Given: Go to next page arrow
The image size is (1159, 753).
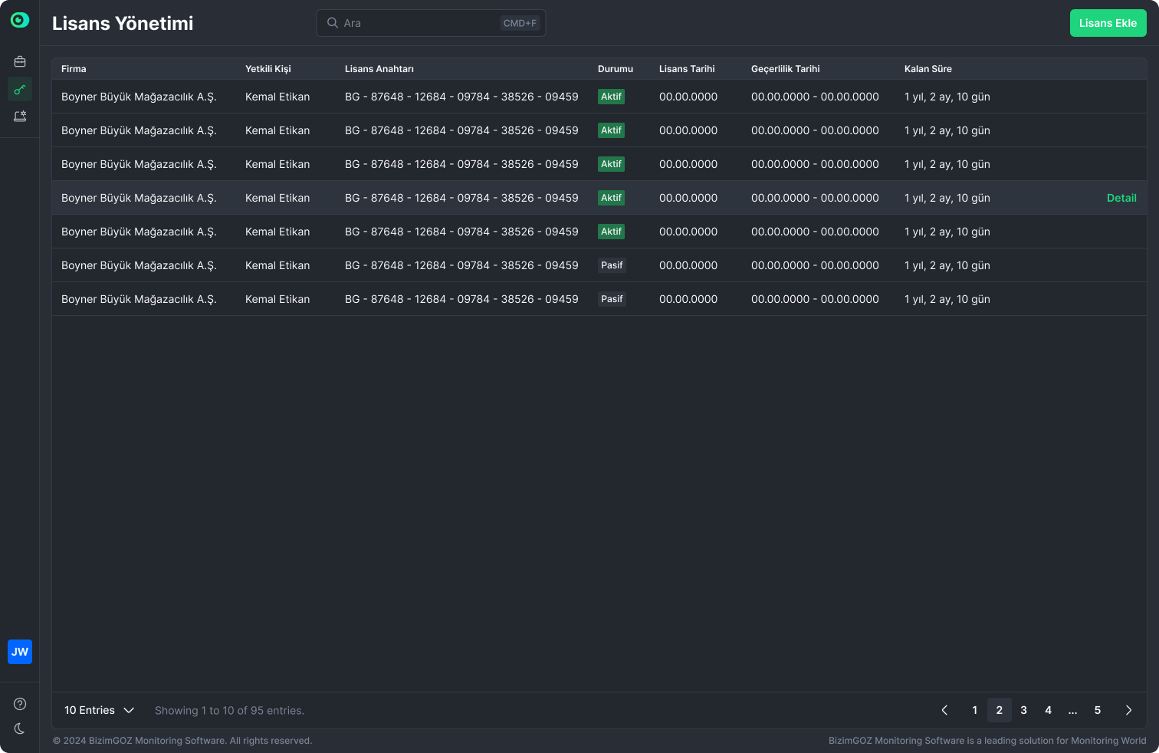Looking at the screenshot, I should coord(1128,710).
